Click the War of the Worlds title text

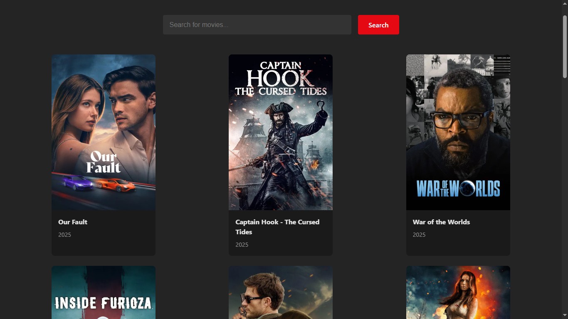[441, 222]
